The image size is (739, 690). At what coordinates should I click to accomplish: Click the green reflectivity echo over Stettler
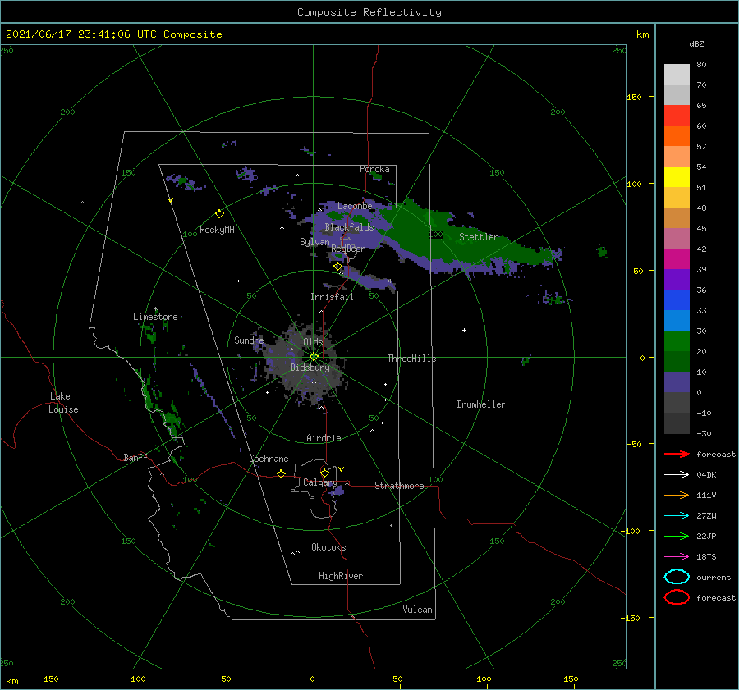click(464, 235)
